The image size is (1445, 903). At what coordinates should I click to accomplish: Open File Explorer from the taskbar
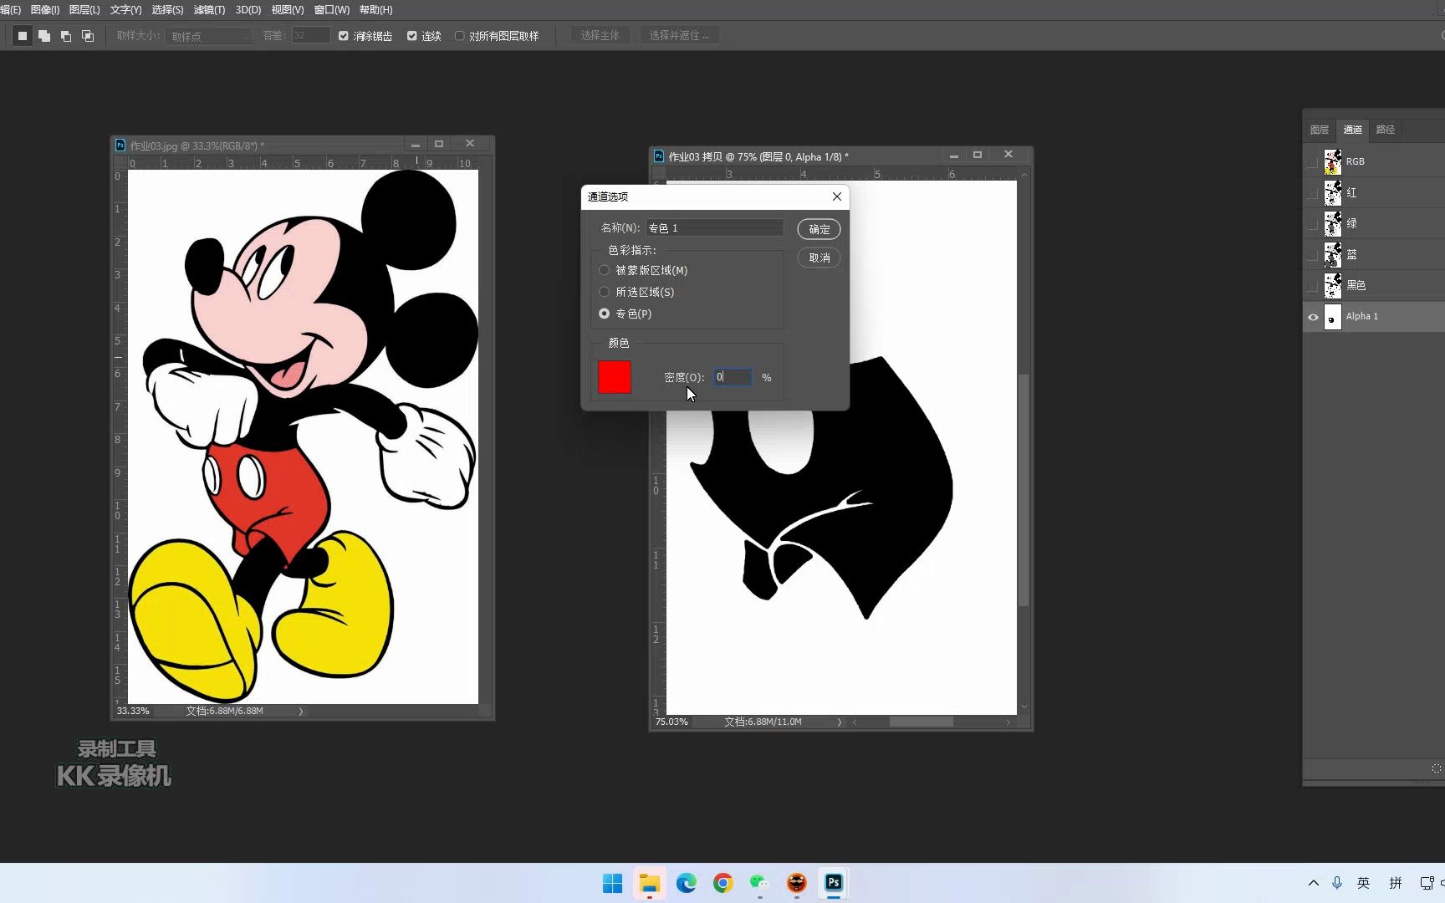(x=649, y=883)
